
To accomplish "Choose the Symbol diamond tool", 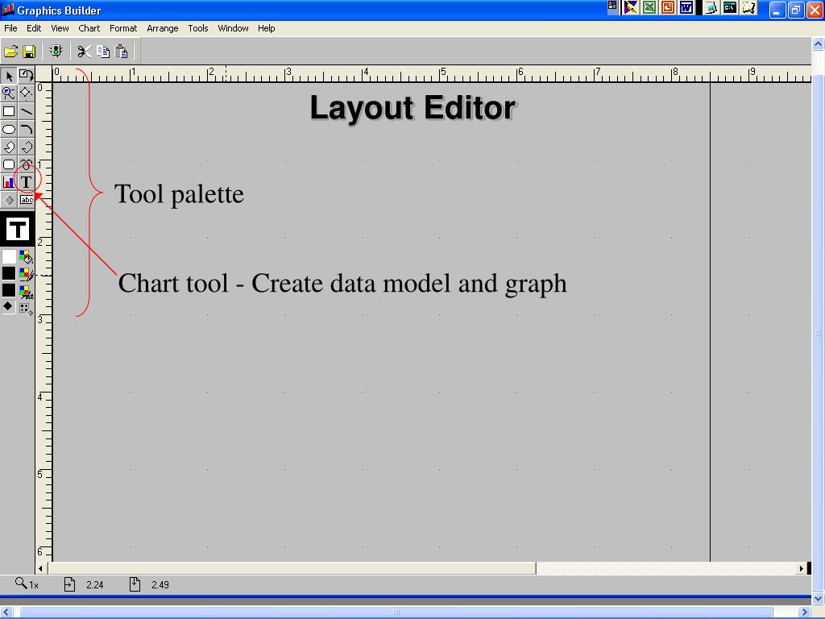I will 8,200.
